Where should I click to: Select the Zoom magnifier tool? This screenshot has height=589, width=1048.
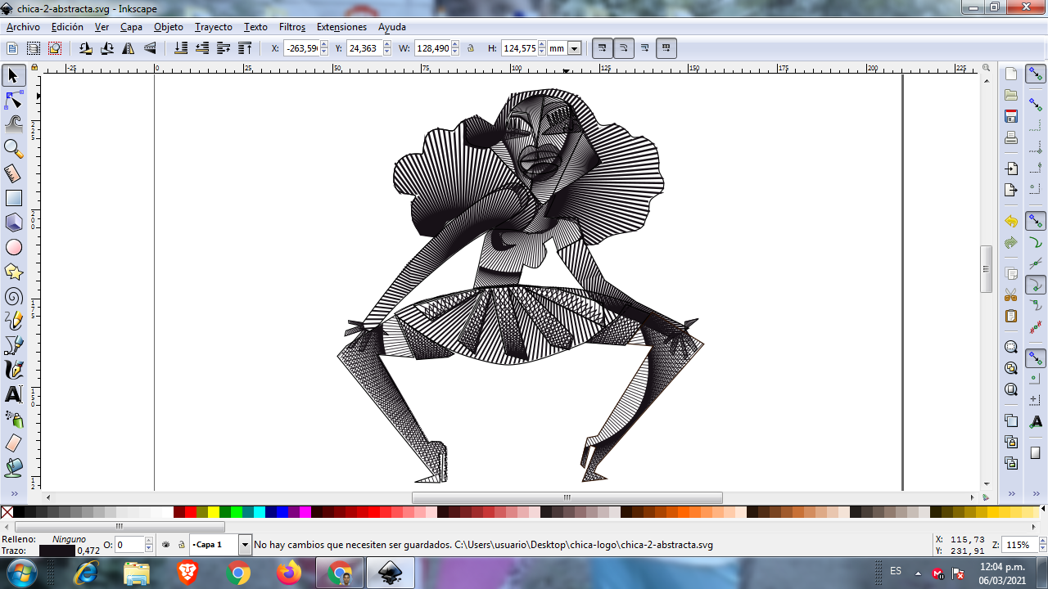tap(13, 149)
